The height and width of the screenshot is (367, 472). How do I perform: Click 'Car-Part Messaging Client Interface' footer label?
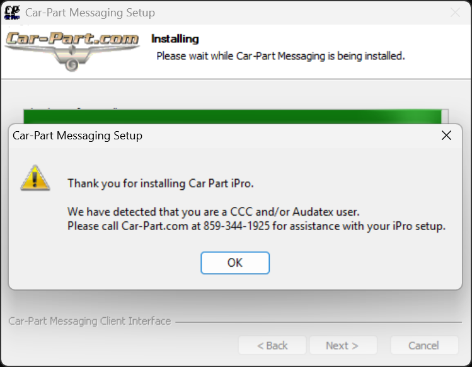pyautogui.click(x=89, y=321)
